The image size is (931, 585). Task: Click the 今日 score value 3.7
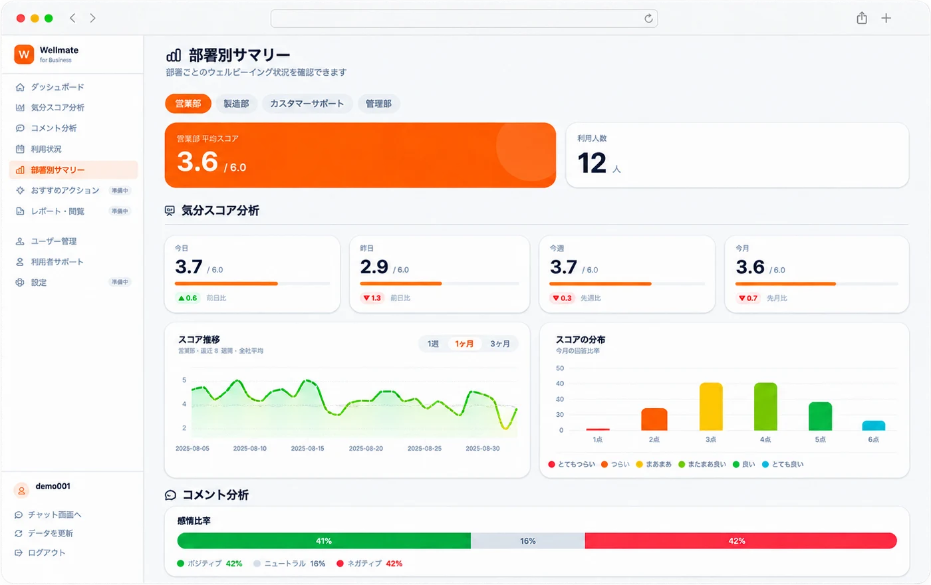coord(189,267)
